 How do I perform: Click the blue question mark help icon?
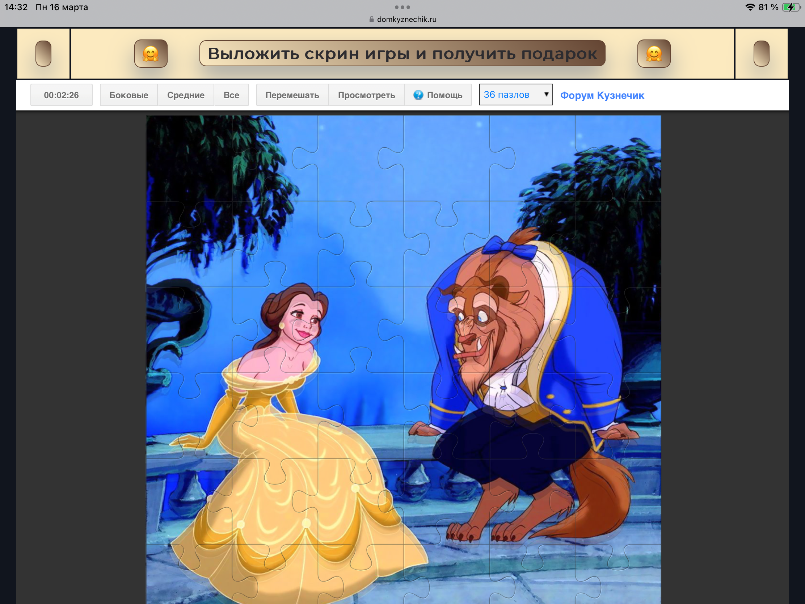[x=418, y=95]
